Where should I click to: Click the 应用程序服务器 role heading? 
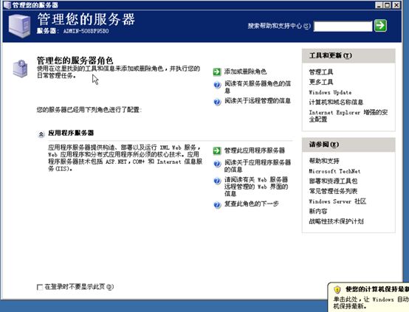click(x=71, y=133)
